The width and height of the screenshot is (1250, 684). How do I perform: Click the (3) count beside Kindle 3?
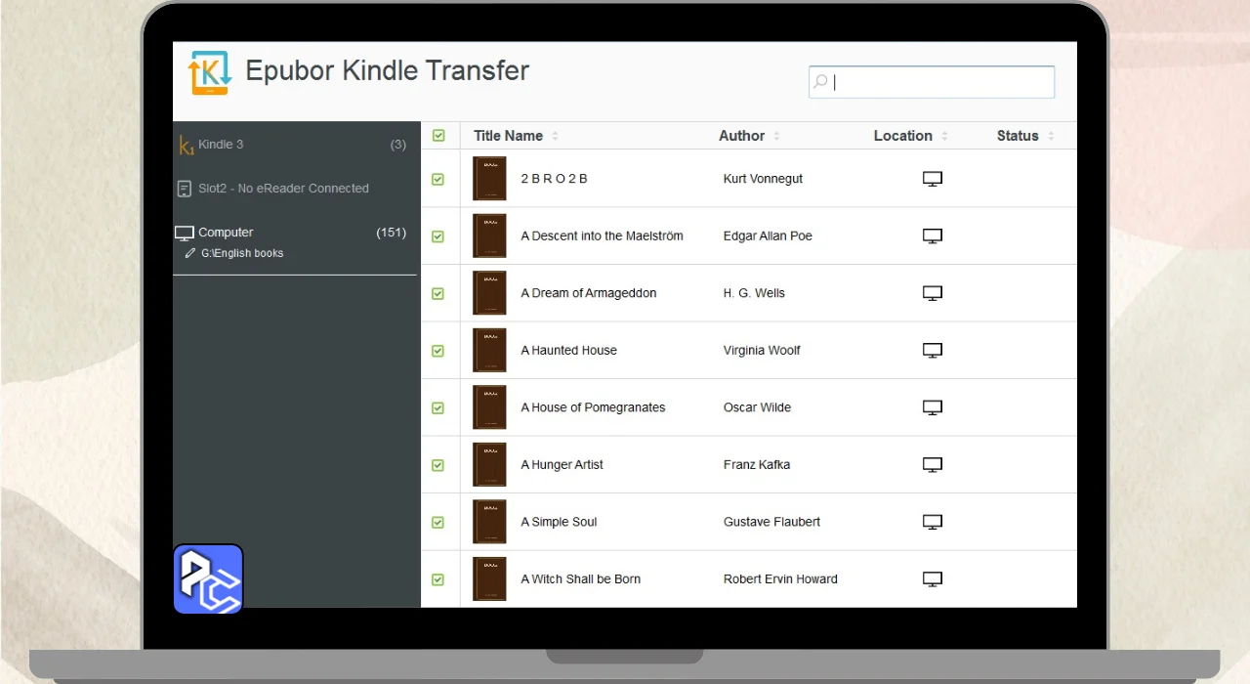(398, 145)
